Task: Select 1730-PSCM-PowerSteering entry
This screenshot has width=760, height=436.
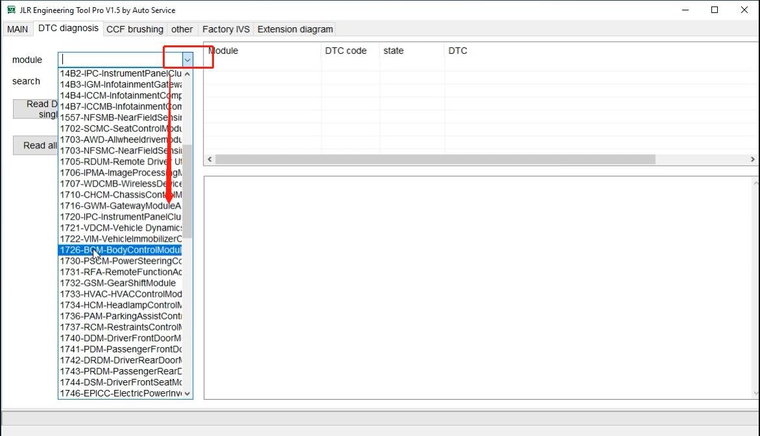Action: pos(120,261)
